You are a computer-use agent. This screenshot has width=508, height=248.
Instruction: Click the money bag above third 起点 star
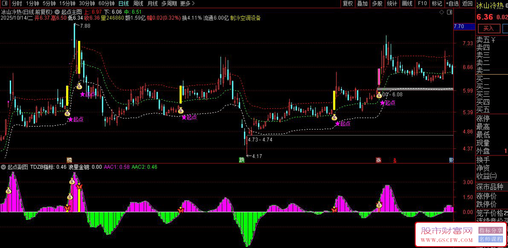coord(181,110)
